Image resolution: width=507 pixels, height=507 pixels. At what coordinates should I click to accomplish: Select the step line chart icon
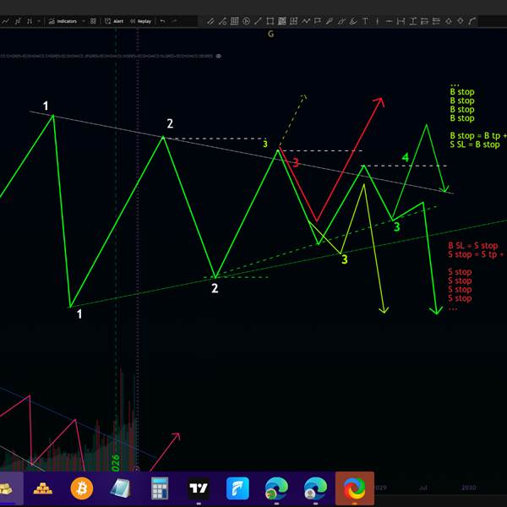tap(18, 21)
